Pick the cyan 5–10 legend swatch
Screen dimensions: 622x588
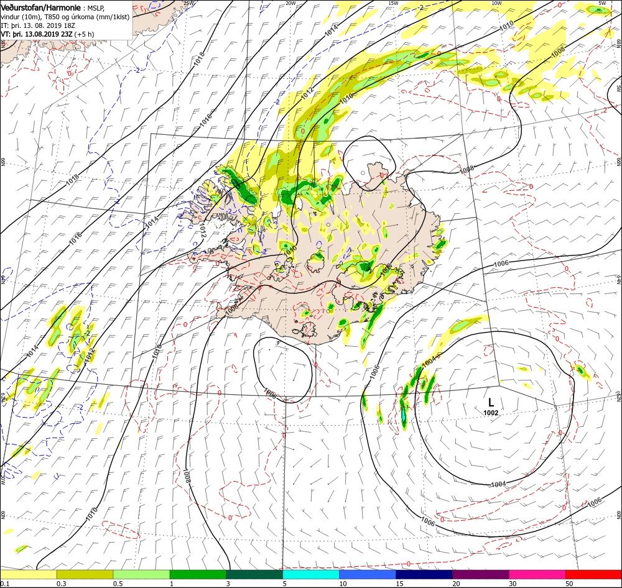tap(311, 574)
